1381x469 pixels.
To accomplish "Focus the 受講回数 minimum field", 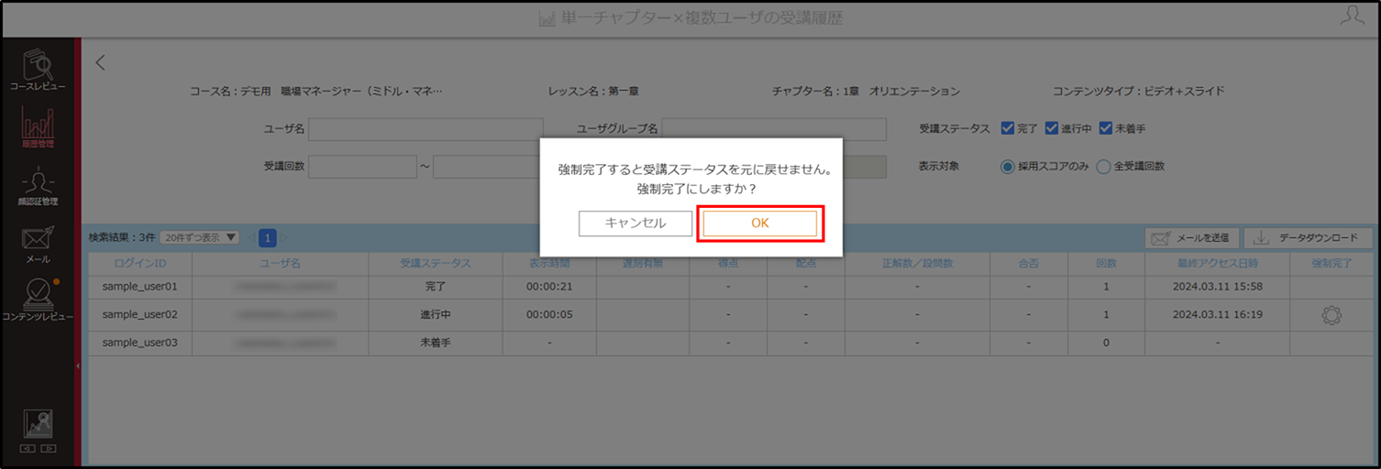I will [x=363, y=167].
